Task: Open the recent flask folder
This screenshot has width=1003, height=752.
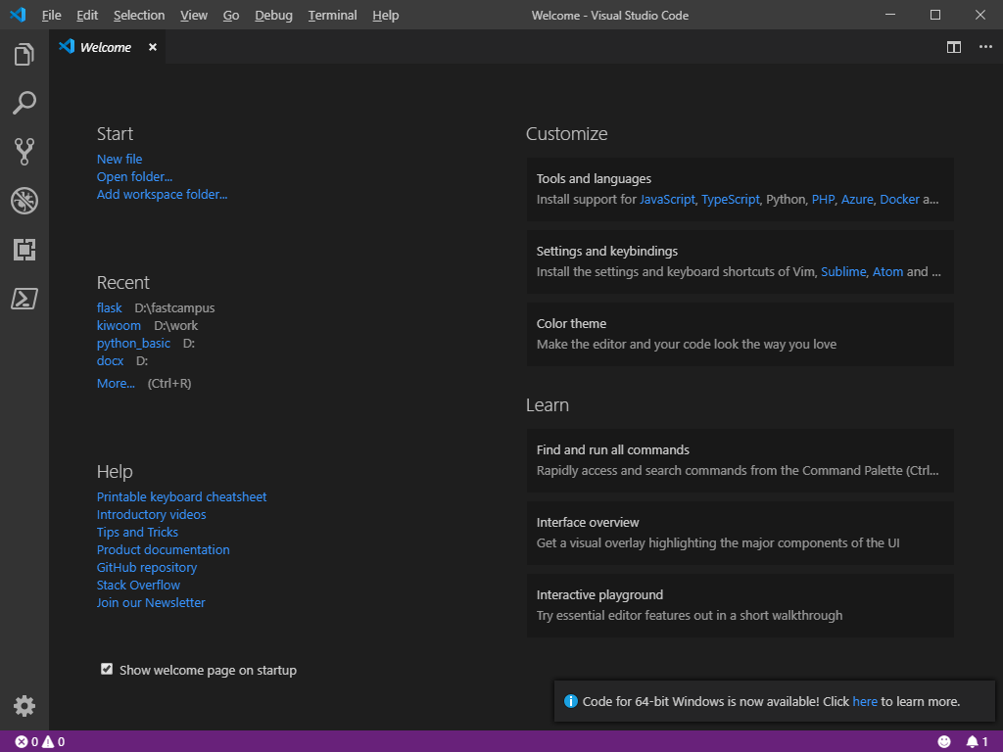Action: (x=110, y=308)
